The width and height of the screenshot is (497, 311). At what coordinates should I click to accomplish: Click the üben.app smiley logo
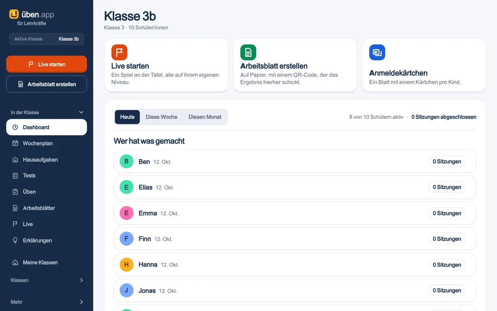pyautogui.click(x=14, y=14)
